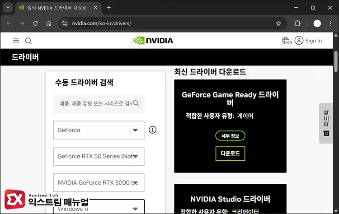
Task: Bookmark this page with the star
Action: coord(278,23)
